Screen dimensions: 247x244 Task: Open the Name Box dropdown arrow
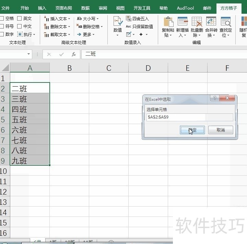tap(28, 54)
